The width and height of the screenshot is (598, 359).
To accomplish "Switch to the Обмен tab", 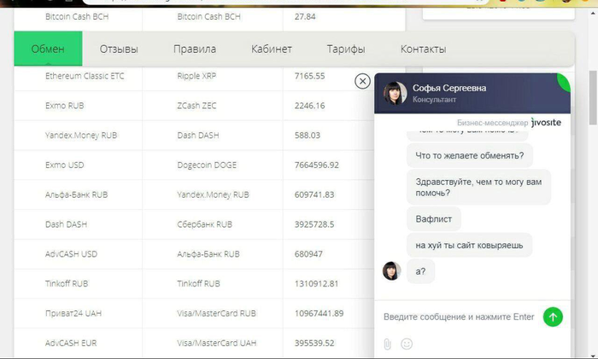I will pos(48,49).
